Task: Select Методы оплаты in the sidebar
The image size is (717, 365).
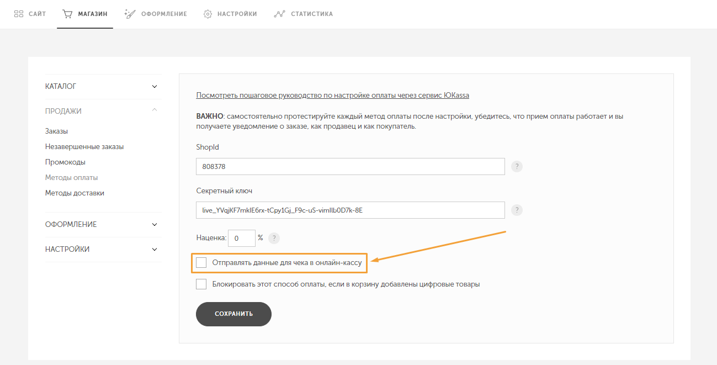Action: click(72, 178)
